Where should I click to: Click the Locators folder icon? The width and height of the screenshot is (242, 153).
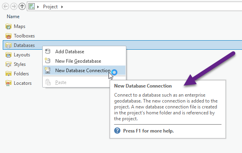[x=8, y=83]
